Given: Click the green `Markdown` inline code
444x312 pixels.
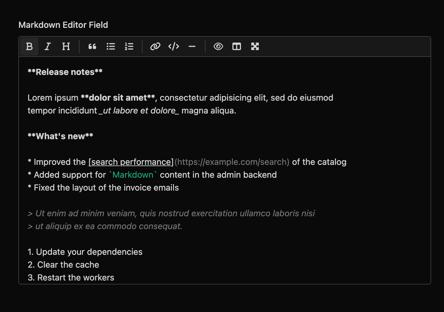Looking at the screenshot, I should pos(133,175).
